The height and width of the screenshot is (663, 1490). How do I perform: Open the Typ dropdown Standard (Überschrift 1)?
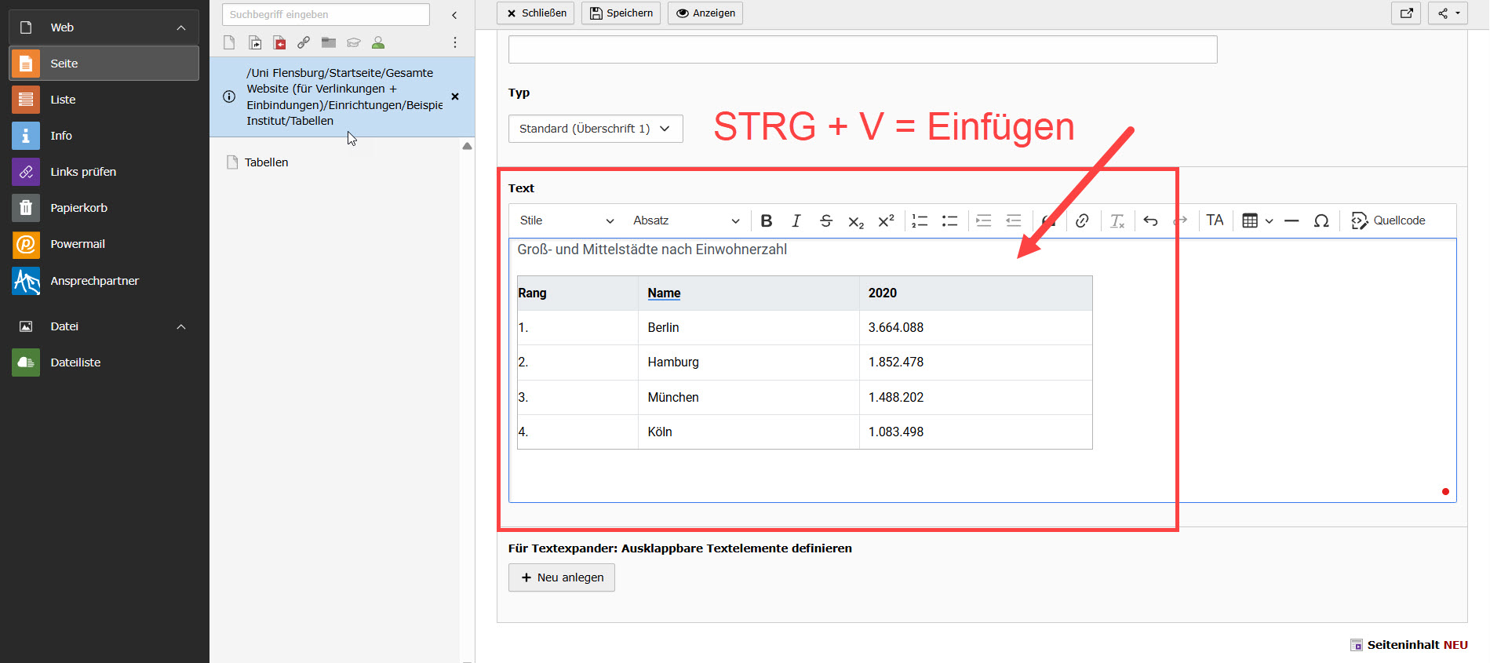pyautogui.click(x=595, y=129)
